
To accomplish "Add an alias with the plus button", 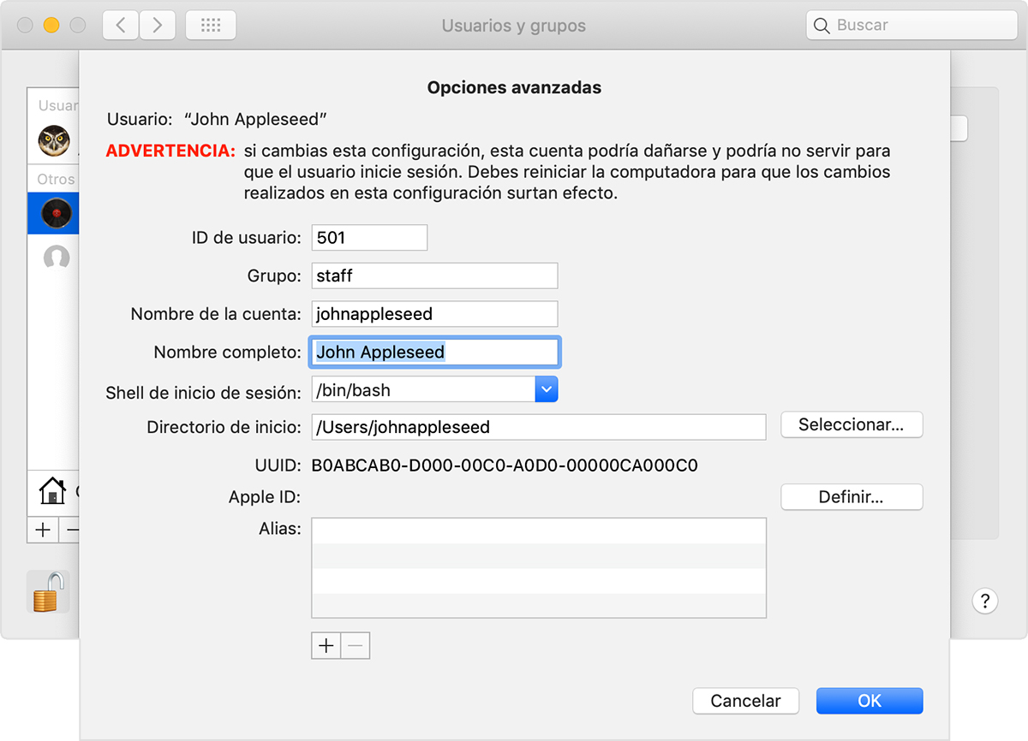I will 326,646.
